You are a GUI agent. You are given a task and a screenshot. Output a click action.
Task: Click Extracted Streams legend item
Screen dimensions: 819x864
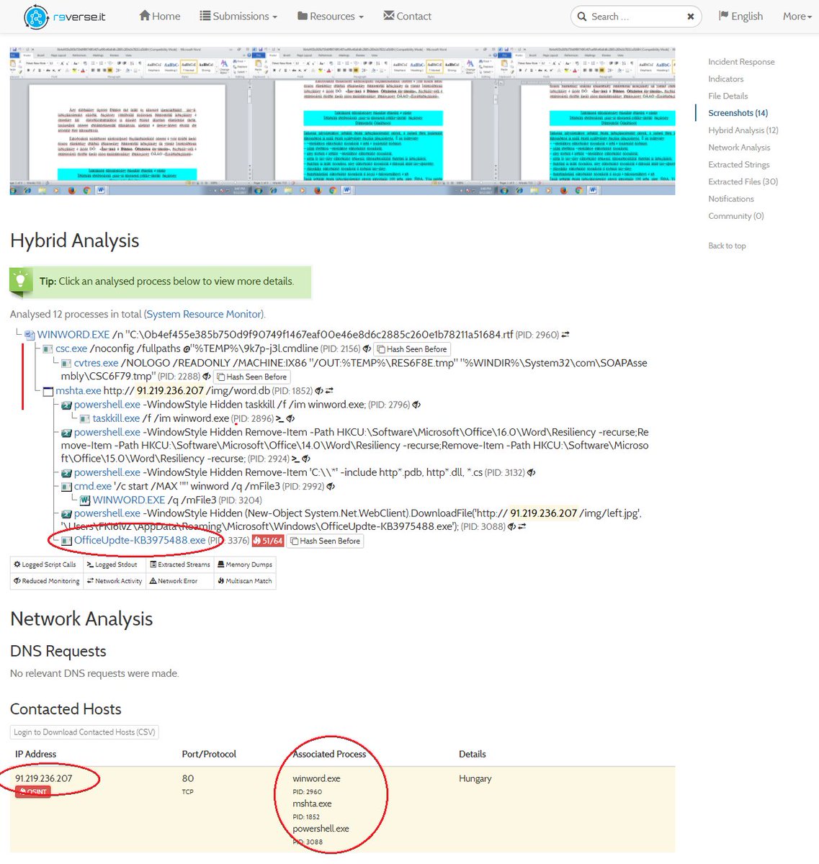pyautogui.click(x=180, y=564)
